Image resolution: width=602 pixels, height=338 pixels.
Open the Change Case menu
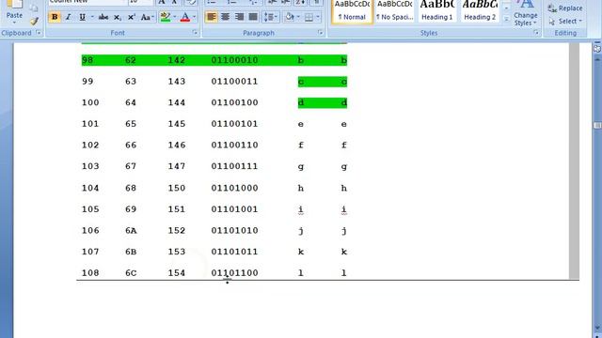[147, 17]
